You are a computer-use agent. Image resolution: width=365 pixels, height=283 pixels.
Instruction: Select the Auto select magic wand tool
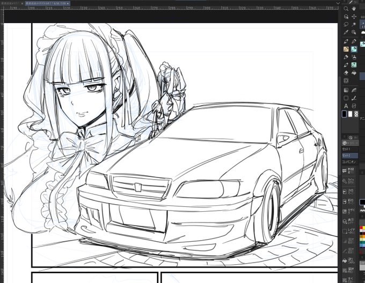pos(354,25)
